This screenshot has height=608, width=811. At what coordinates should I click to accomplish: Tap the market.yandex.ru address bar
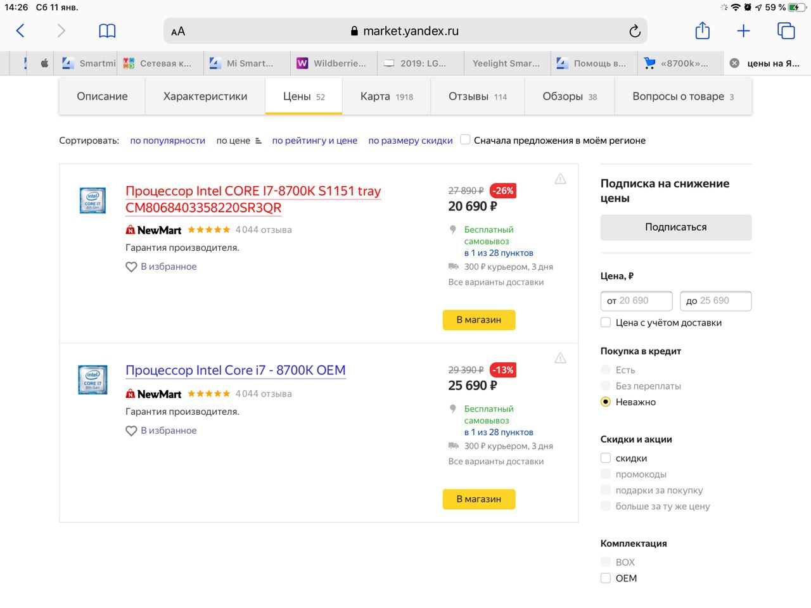(405, 31)
